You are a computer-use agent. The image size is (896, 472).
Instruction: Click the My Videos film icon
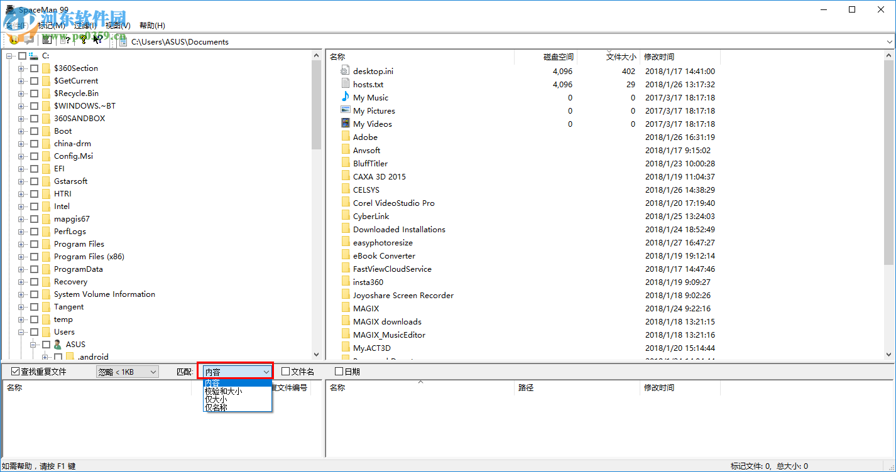coord(345,124)
